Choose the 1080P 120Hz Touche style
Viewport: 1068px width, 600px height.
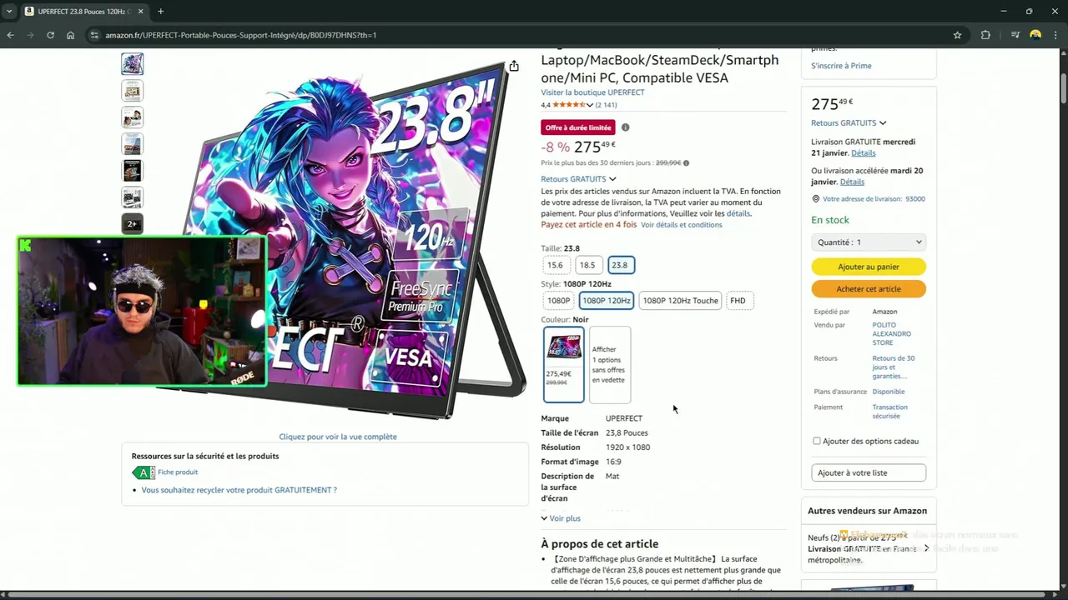click(x=680, y=301)
